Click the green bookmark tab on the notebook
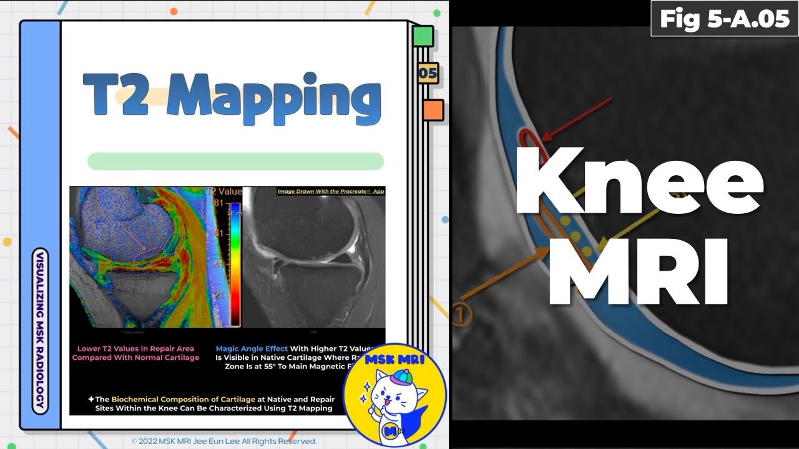Image resolution: width=799 pixels, height=449 pixels. (423, 36)
